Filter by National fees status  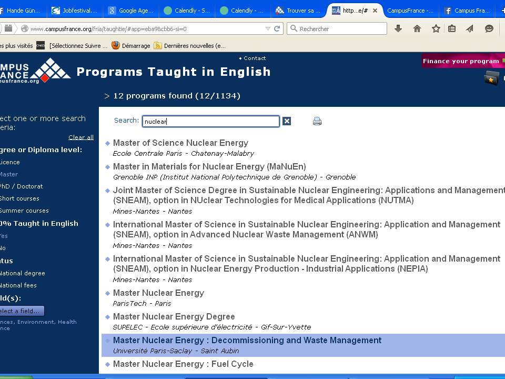coord(18,285)
